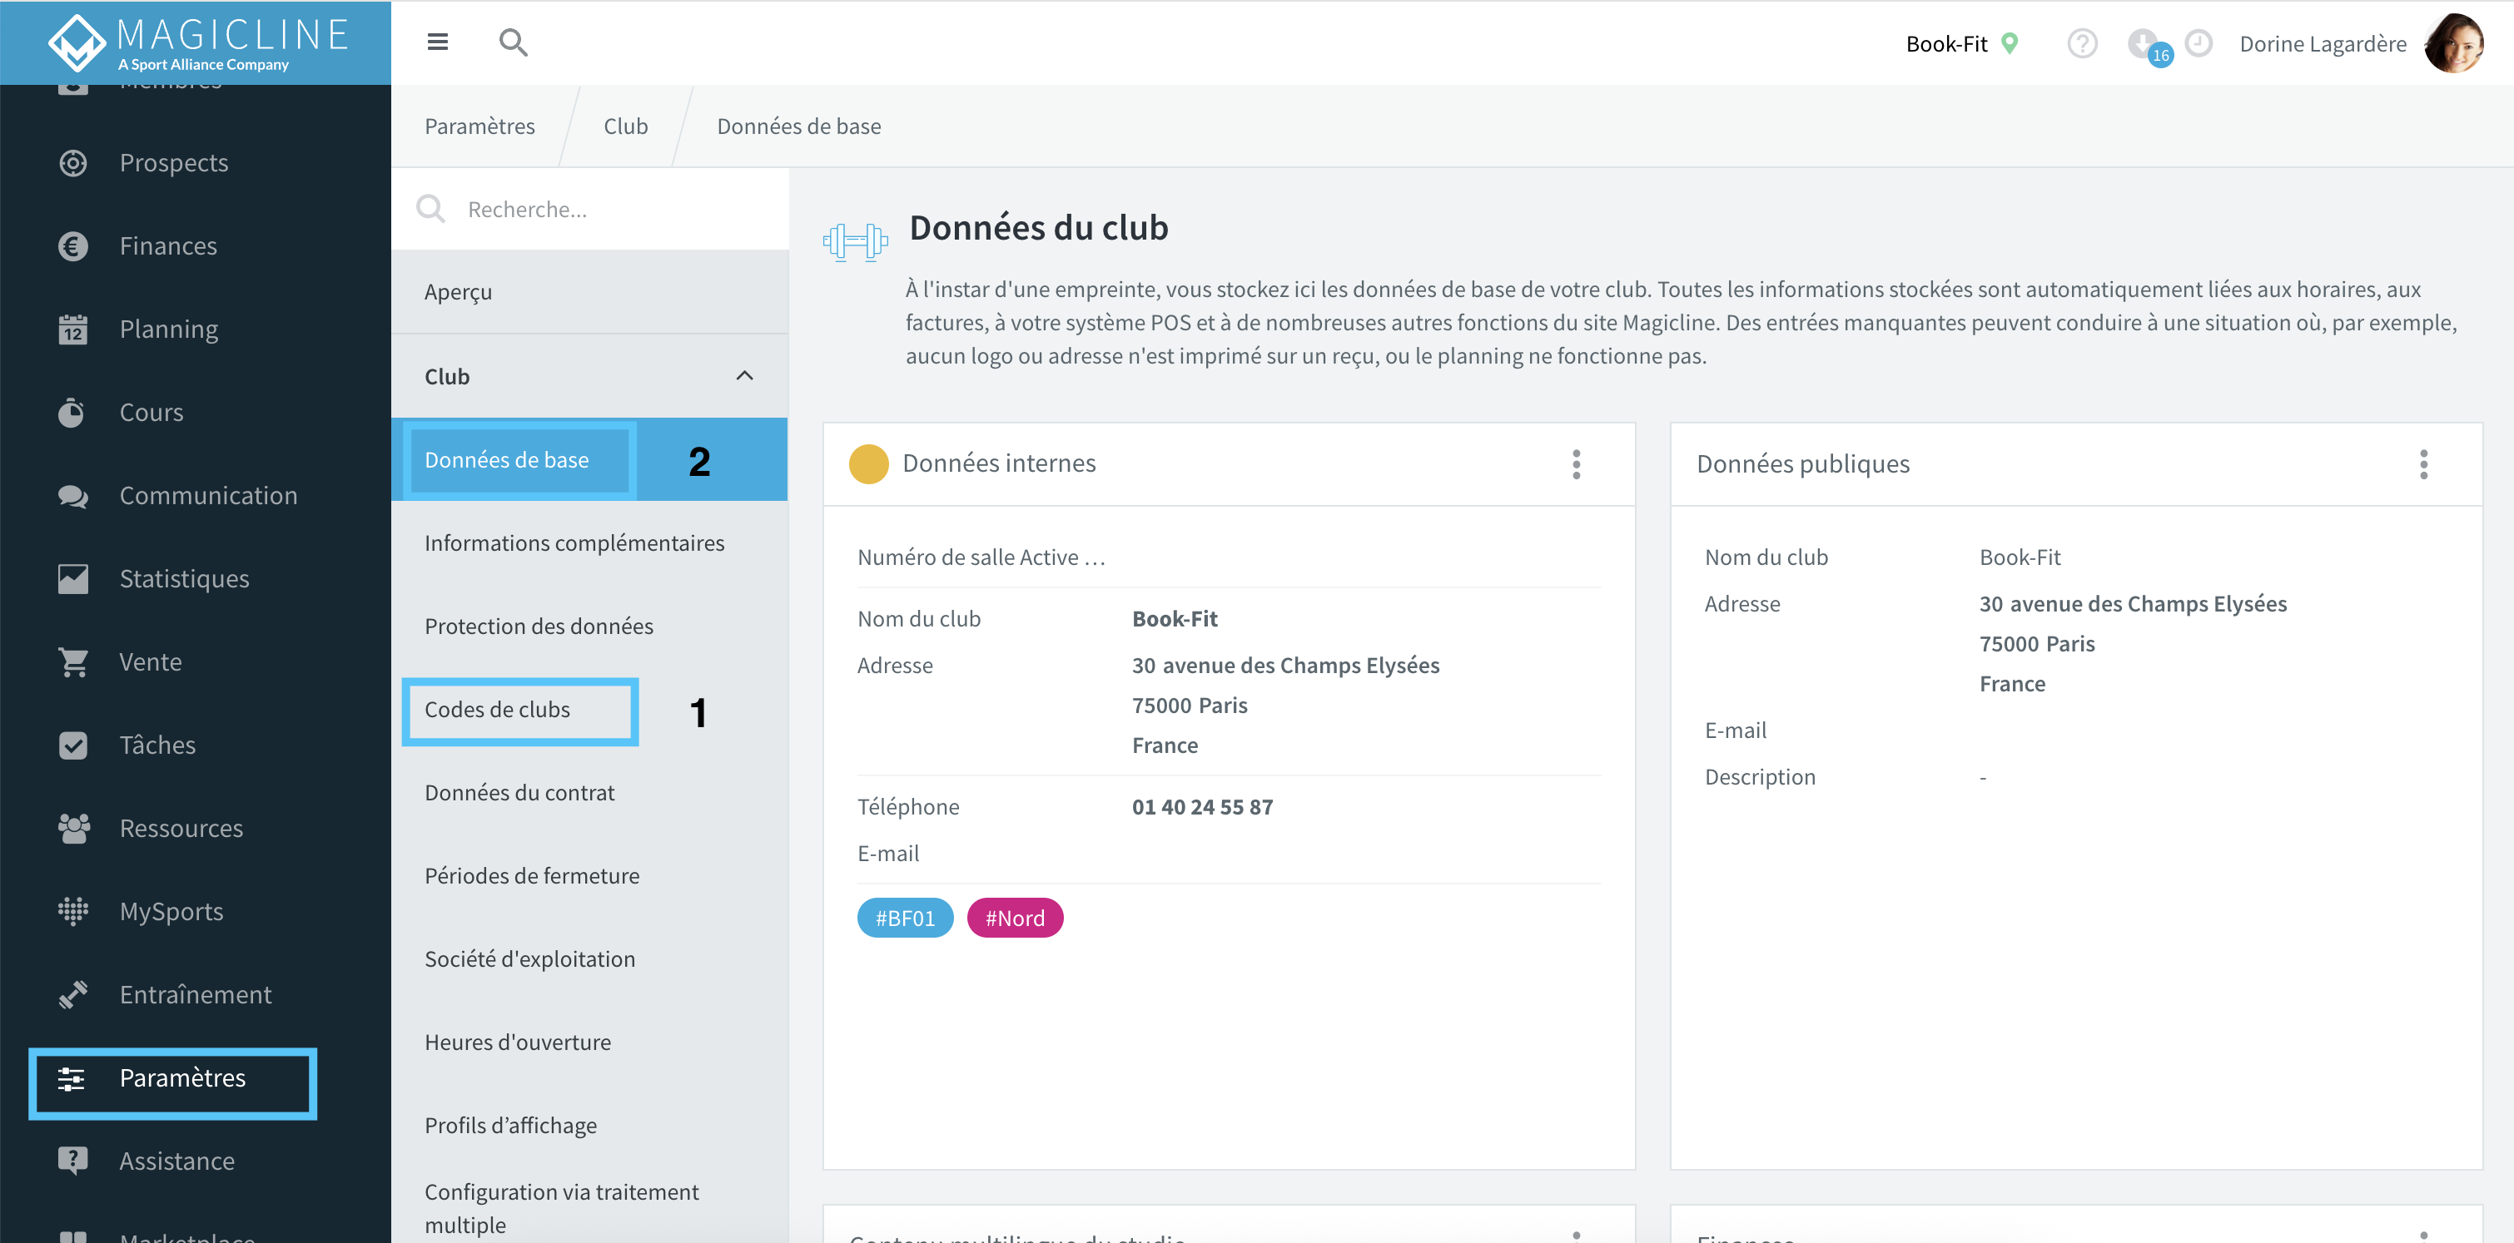Viewport: 2514px width, 1243px height.
Task: Click the yellow status dot in Données internes
Action: coord(867,463)
